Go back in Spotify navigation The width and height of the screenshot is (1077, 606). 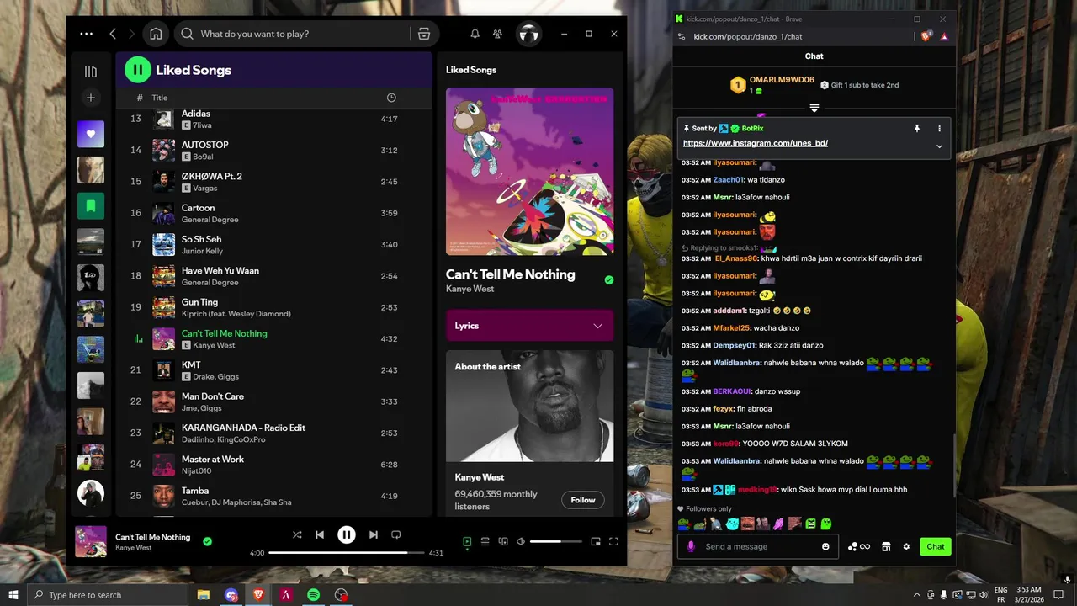(113, 34)
